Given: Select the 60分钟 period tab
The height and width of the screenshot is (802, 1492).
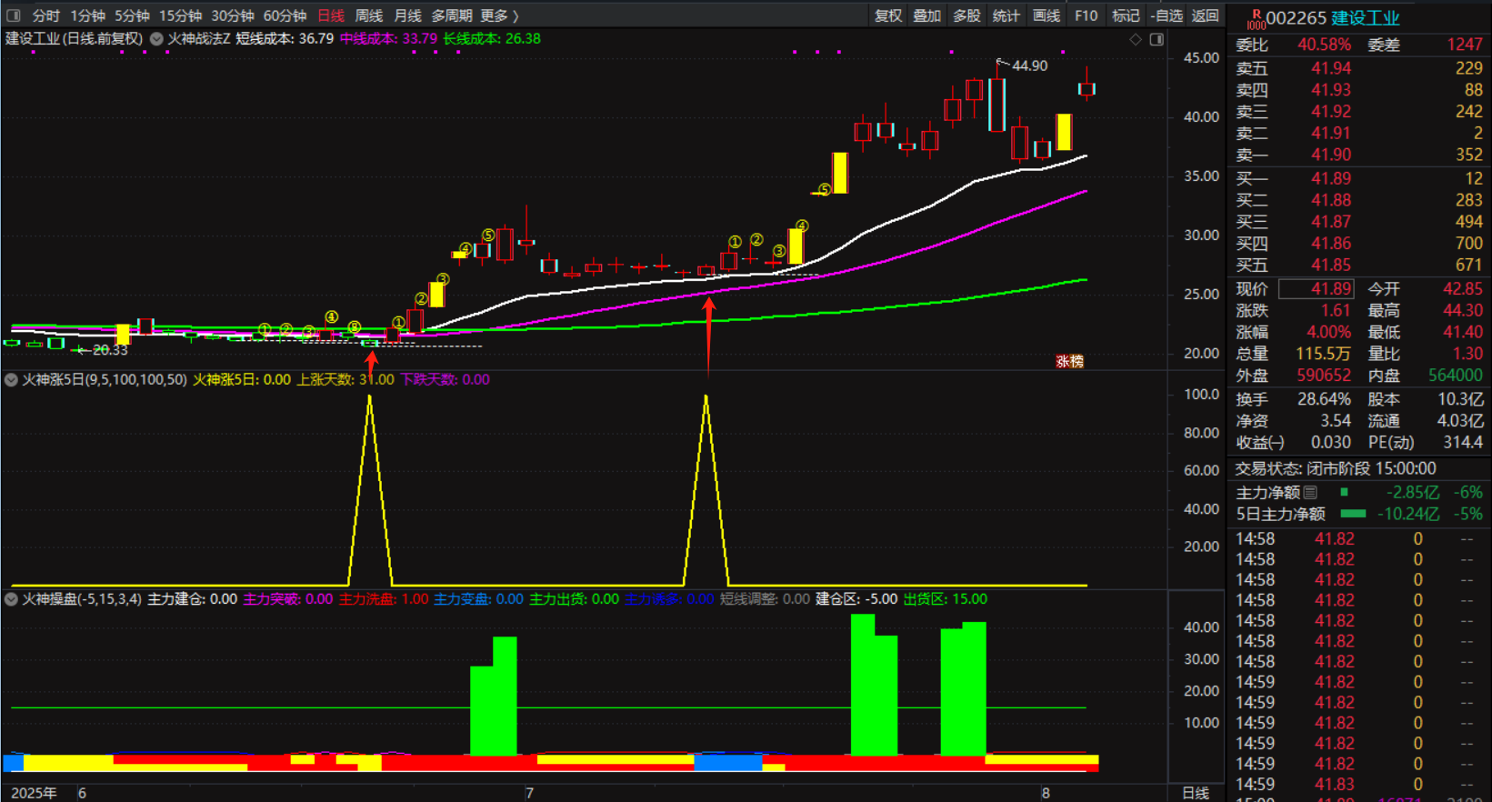Looking at the screenshot, I should (285, 15).
